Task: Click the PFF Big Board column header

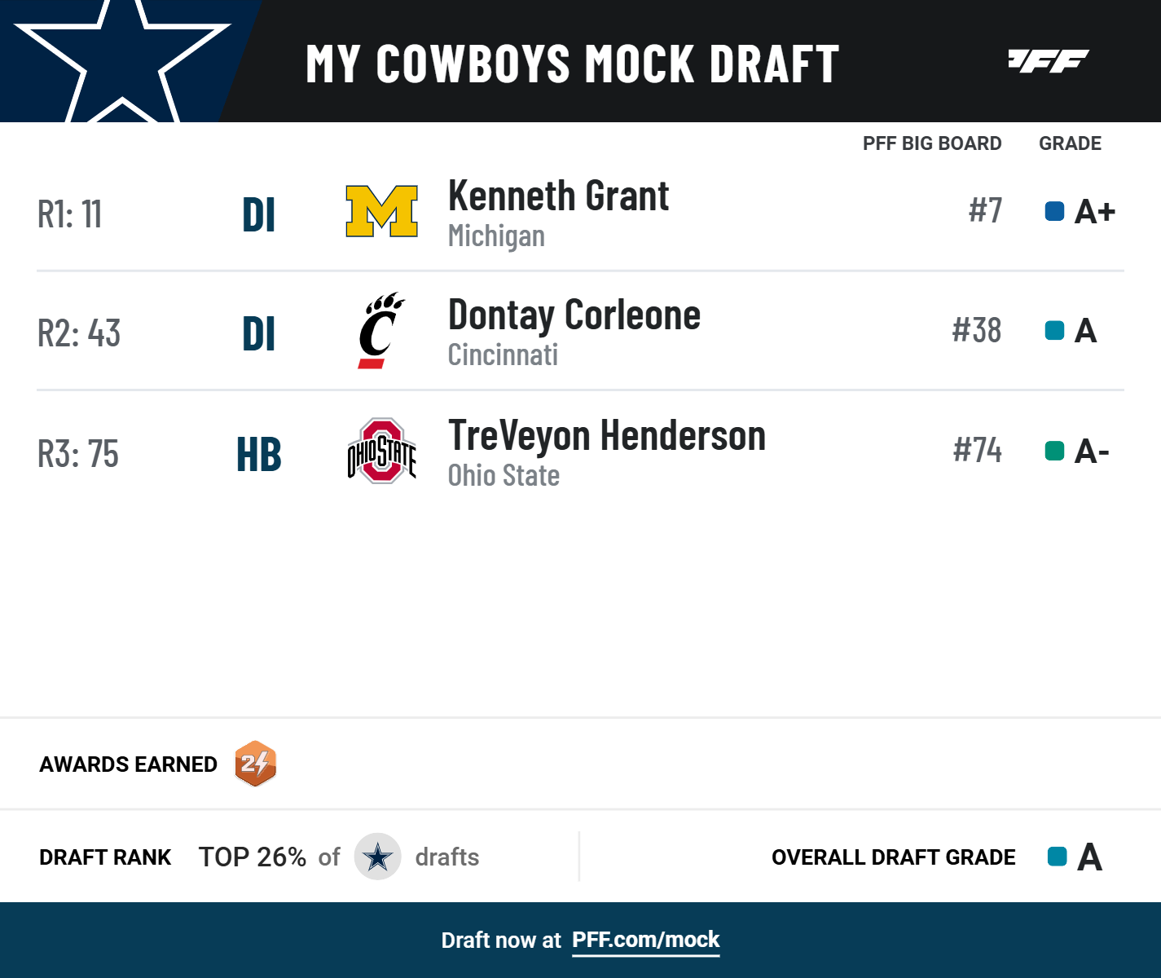Action: pyautogui.click(x=931, y=143)
